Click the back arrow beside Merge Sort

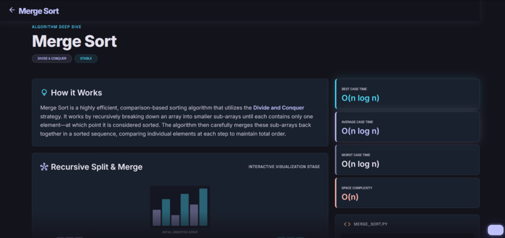point(12,10)
